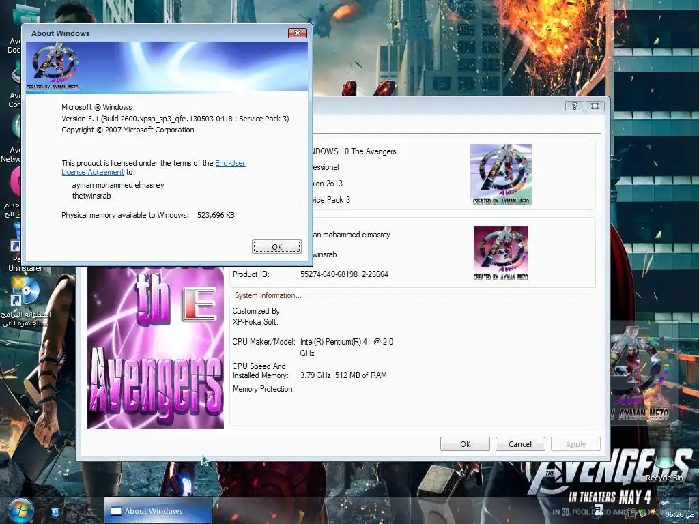Open the pink round desktop icon

coord(16,180)
